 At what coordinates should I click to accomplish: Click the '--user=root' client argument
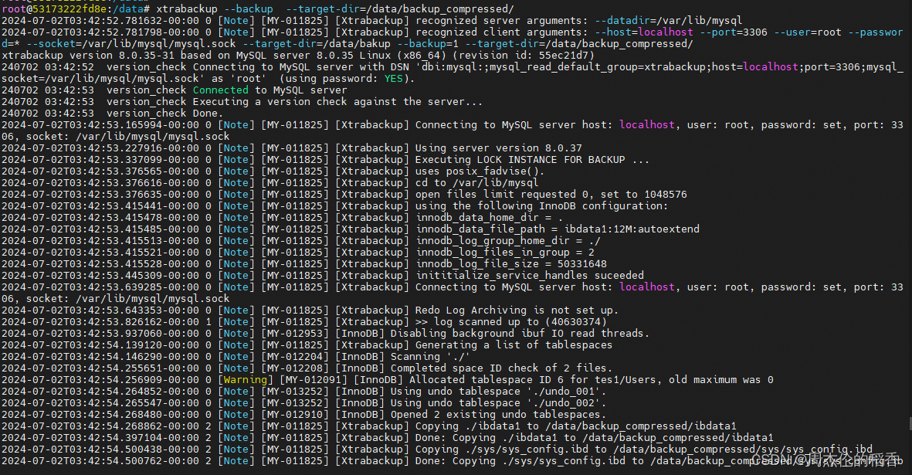(x=808, y=32)
